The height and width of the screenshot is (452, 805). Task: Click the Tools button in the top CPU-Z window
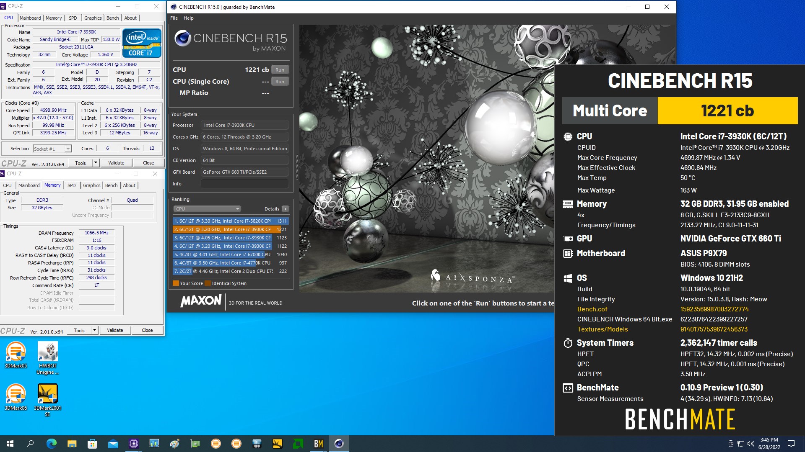[x=80, y=163]
